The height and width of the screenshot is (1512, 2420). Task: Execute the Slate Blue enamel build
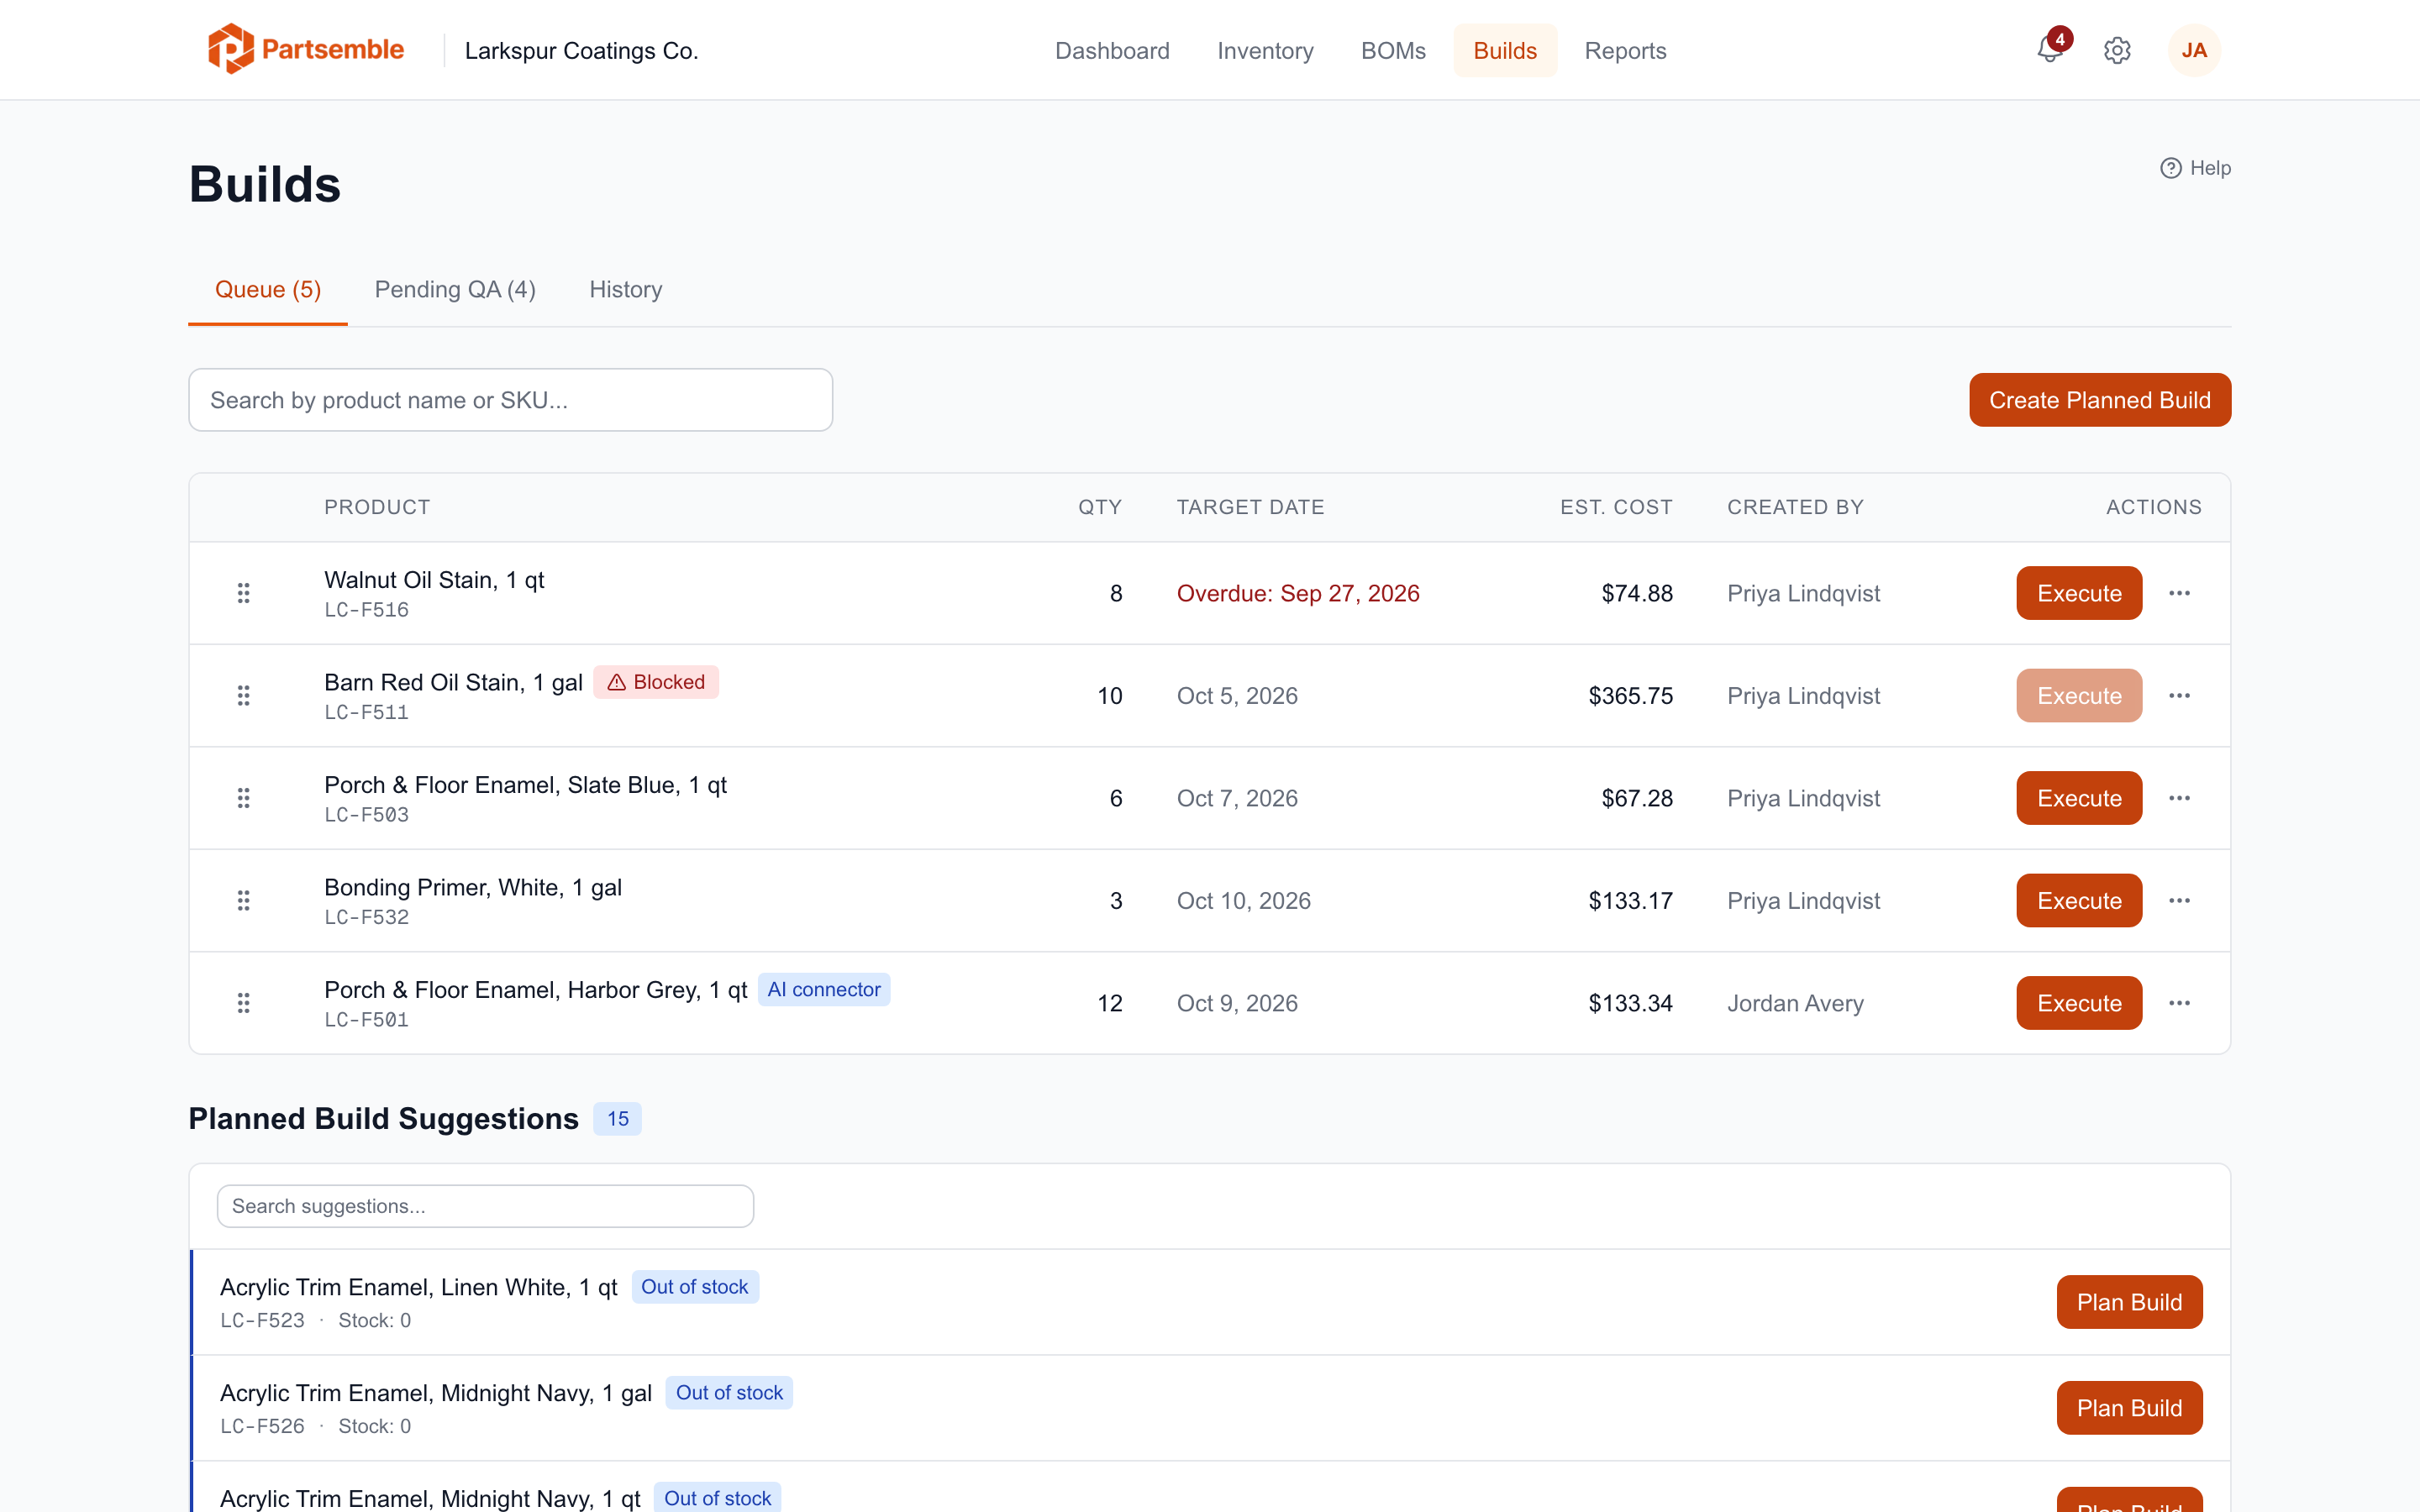pos(2079,798)
